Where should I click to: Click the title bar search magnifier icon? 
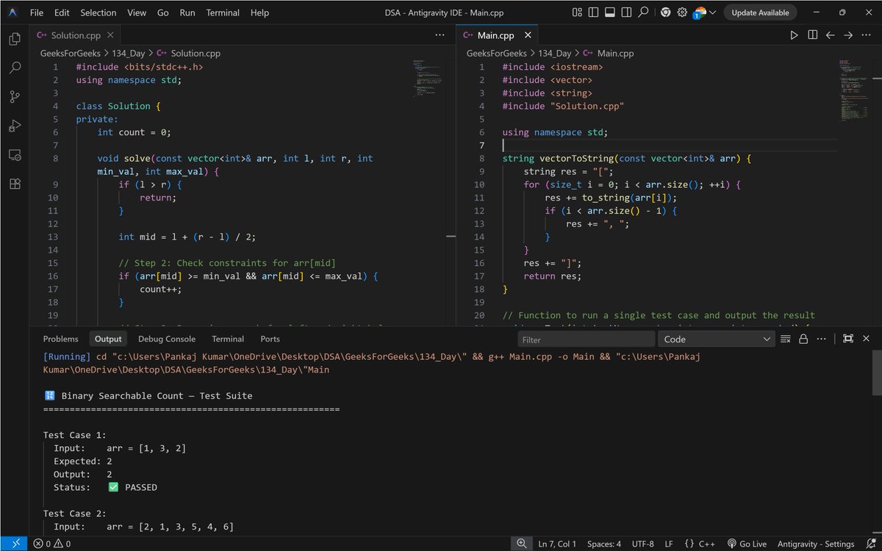pyautogui.click(x=643, y=12)
